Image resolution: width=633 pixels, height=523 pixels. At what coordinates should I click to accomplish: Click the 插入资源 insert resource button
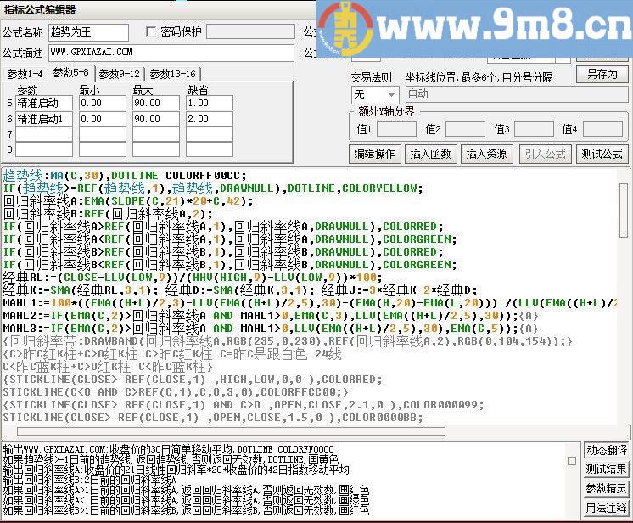click(x=486, y=154)
